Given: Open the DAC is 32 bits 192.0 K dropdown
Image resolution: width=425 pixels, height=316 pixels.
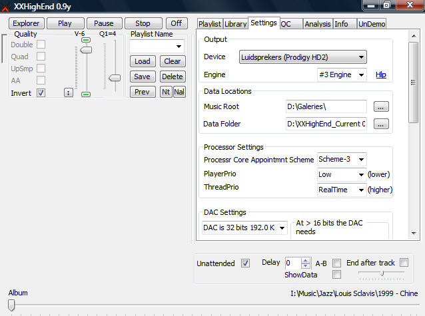Looking at the screenshot, I should 244,228.
